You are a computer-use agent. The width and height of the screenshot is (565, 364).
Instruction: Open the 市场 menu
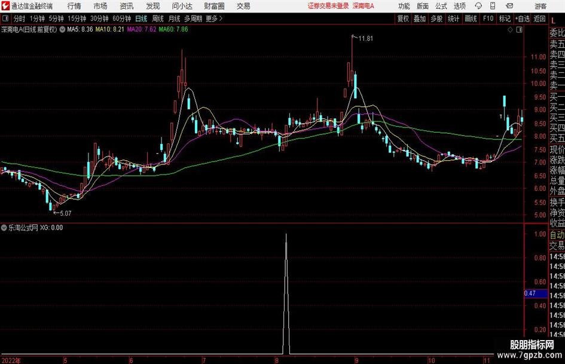click(x=100, y=6)
